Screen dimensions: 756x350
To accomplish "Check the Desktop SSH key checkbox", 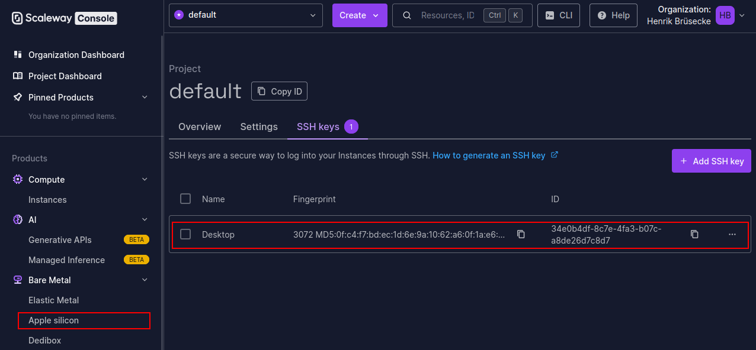I will [185, 234].
